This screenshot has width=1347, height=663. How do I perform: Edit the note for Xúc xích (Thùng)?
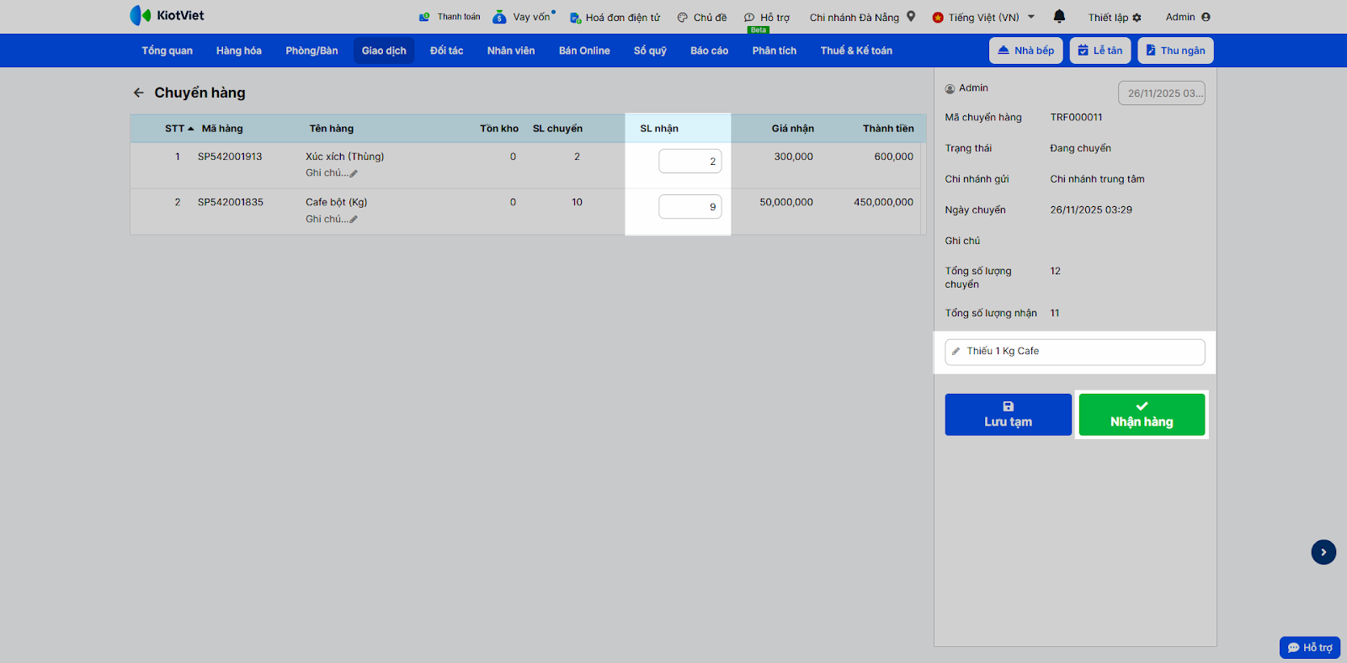332,173
